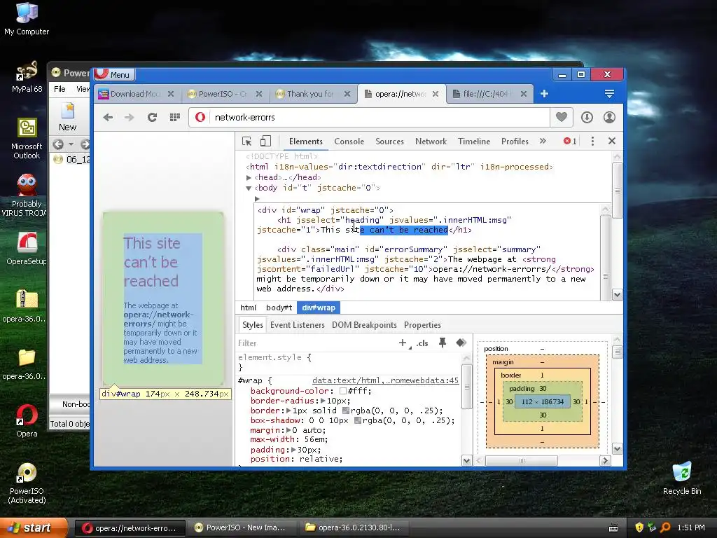Open the Event Listeners tab
Viewport: 717px width, 538px height.
tap(297, 325)
